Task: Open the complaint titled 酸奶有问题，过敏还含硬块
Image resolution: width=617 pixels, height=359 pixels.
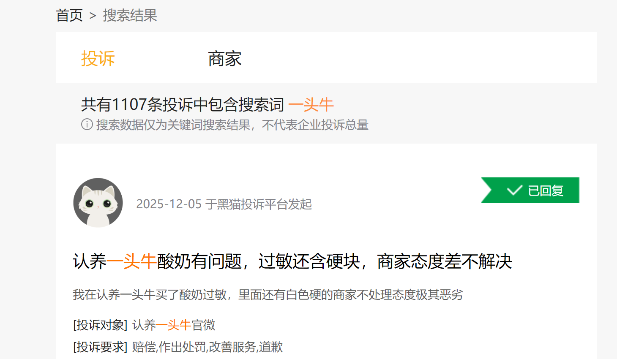Action: [x=292, y=261]
